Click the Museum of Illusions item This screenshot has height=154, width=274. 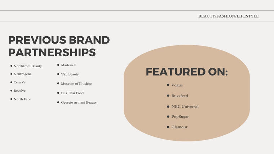(76, 83)
